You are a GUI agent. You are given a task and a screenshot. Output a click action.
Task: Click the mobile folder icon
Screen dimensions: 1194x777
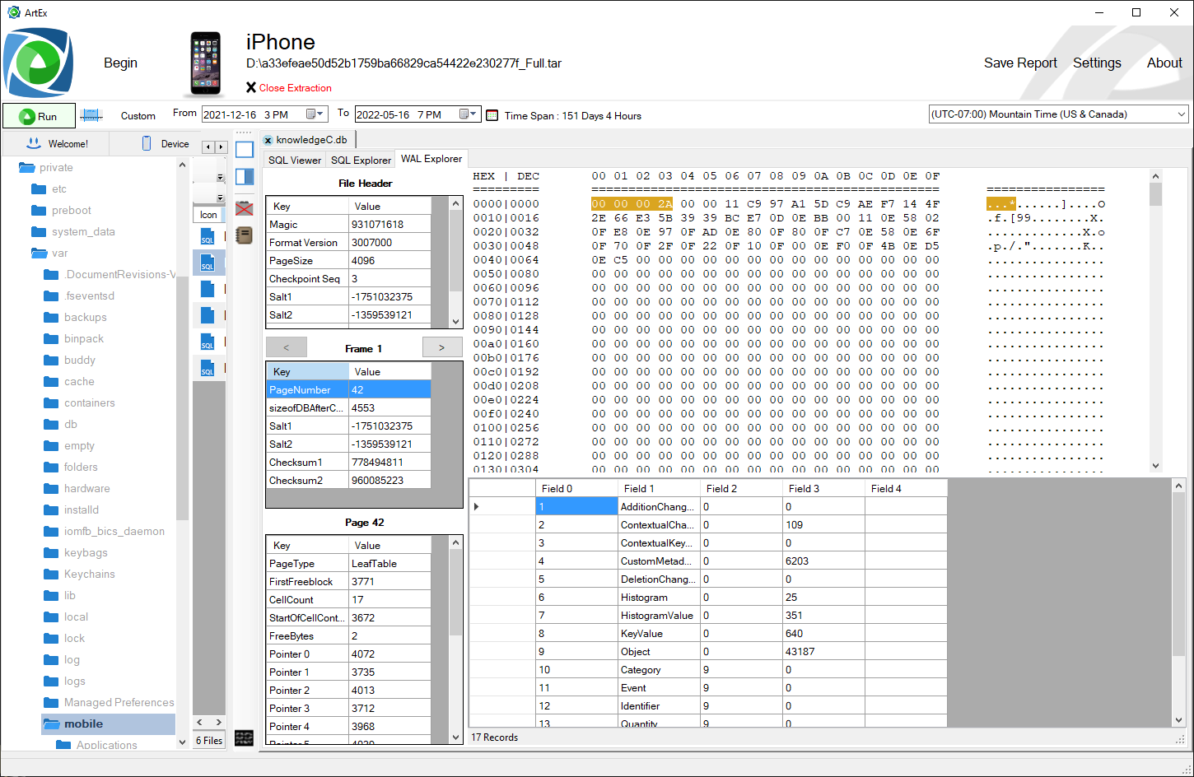[51, 724]
